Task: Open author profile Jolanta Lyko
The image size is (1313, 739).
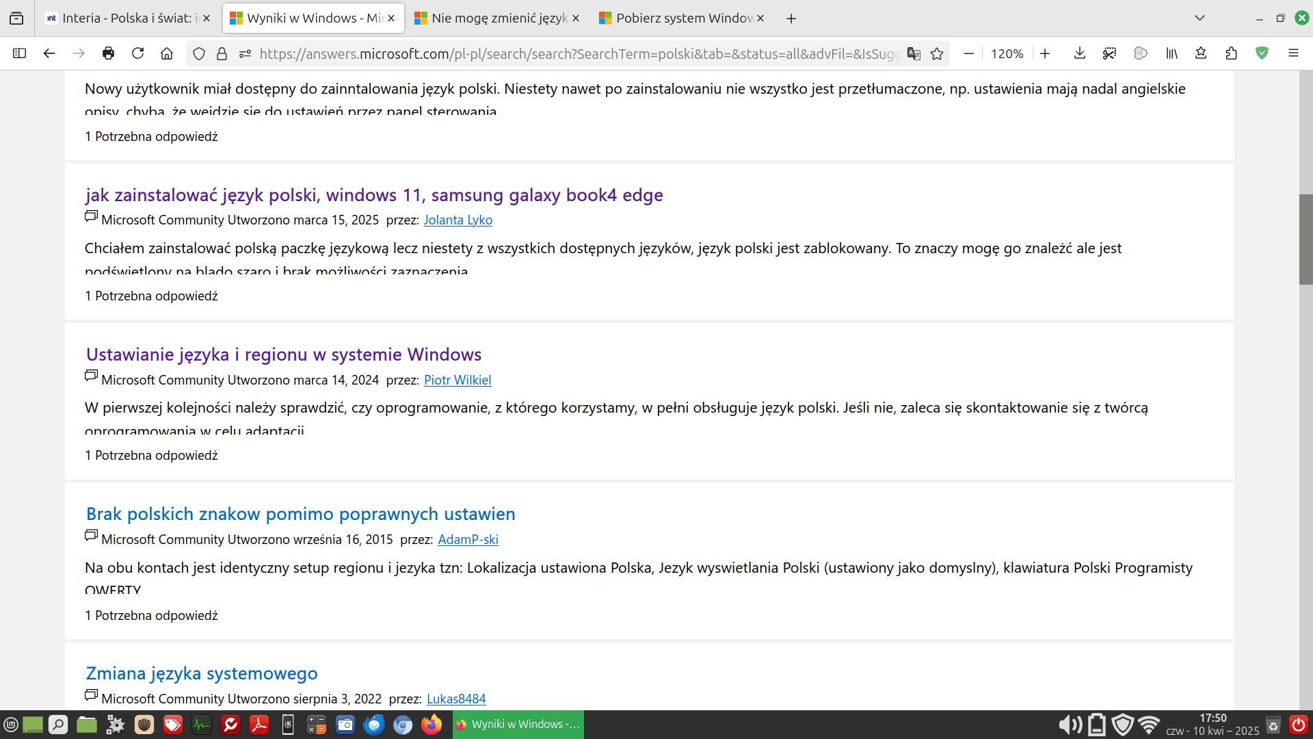Action: tap(457, 220)
